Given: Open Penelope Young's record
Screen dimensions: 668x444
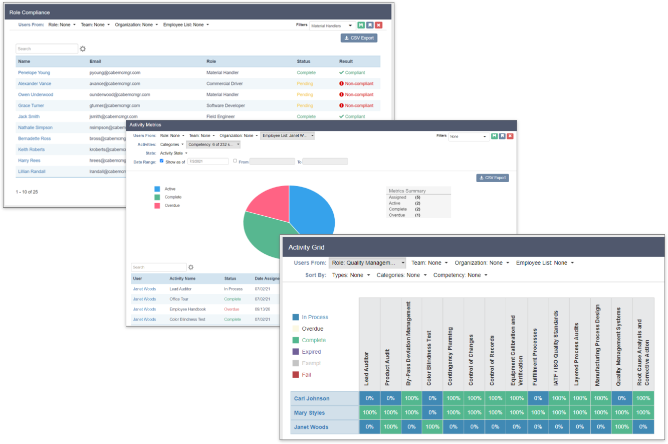Looking at the screenshot, I should tap(34, 72).
